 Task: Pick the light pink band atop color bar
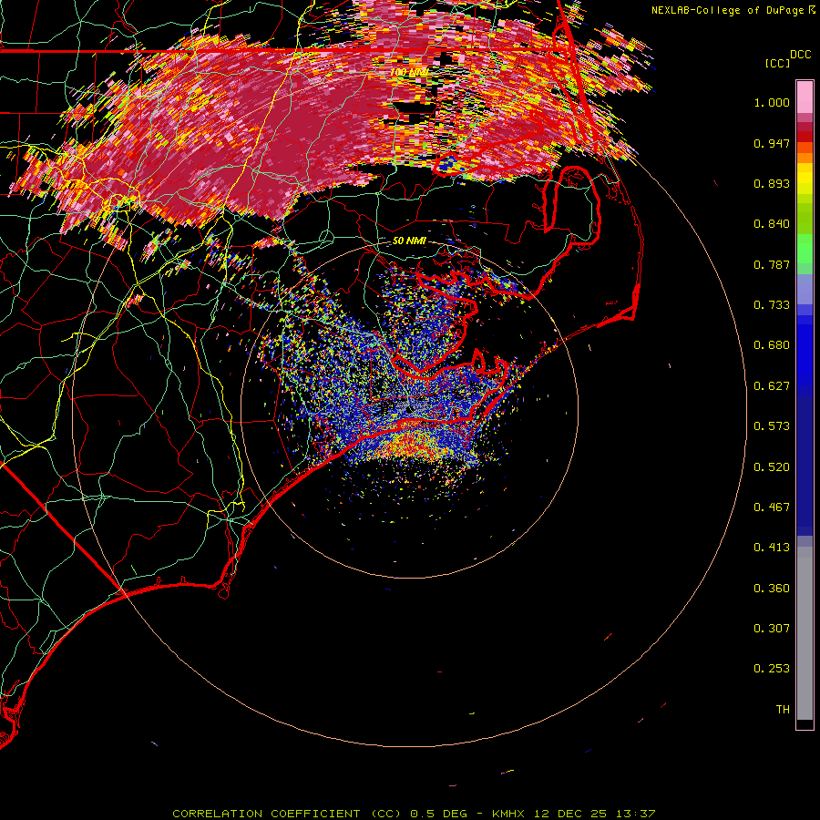tap(805, 97)
